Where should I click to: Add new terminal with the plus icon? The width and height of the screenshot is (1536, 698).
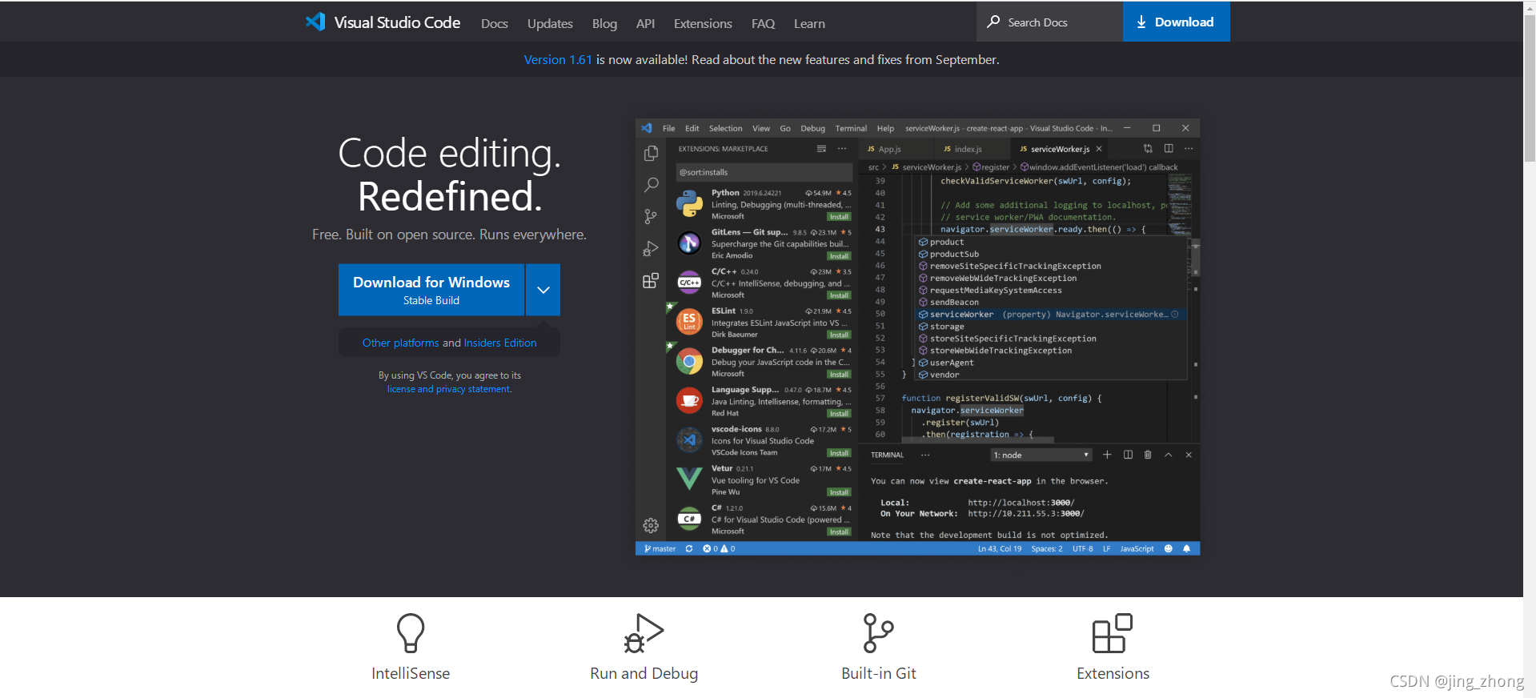[1107, 455]
